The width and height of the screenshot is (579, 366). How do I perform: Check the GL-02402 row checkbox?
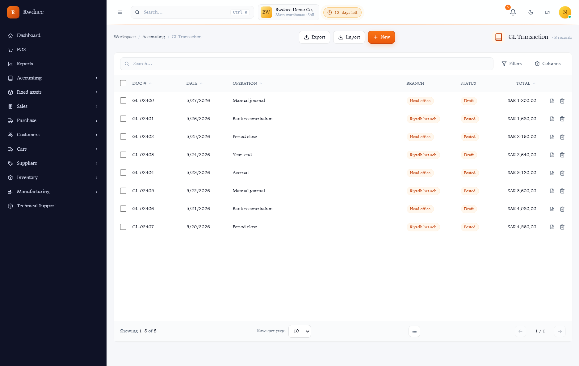click(123, 136)
